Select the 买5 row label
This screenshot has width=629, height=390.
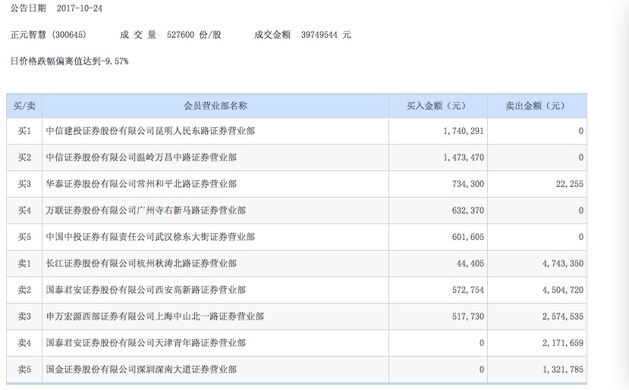coord(24,236)
